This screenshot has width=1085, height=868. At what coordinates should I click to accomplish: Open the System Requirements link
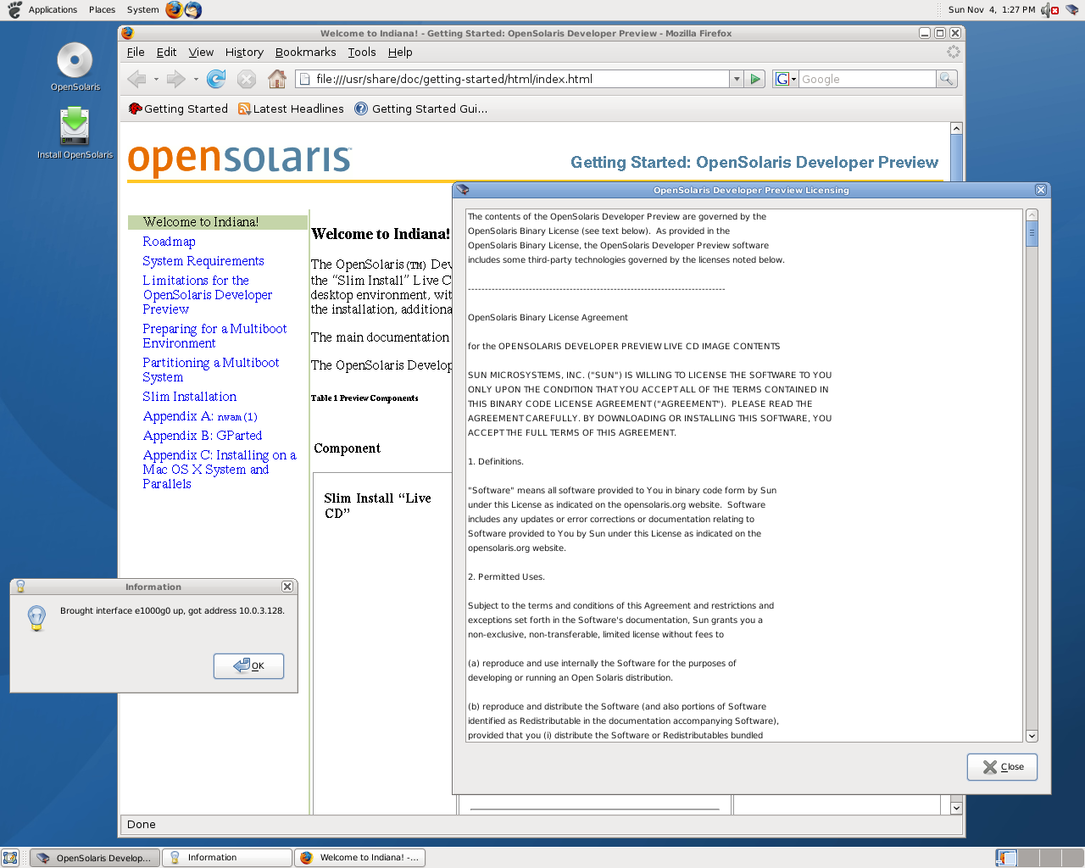click(203, 261)
